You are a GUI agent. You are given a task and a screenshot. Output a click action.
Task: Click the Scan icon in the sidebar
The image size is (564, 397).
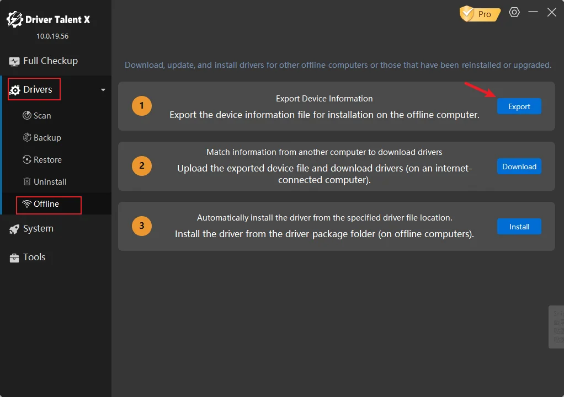[27, 115]
